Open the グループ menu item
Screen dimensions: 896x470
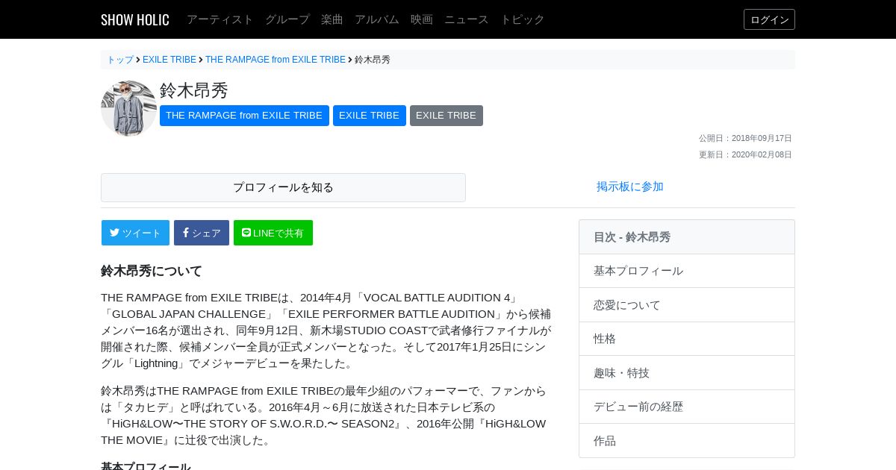coord(287,19)
